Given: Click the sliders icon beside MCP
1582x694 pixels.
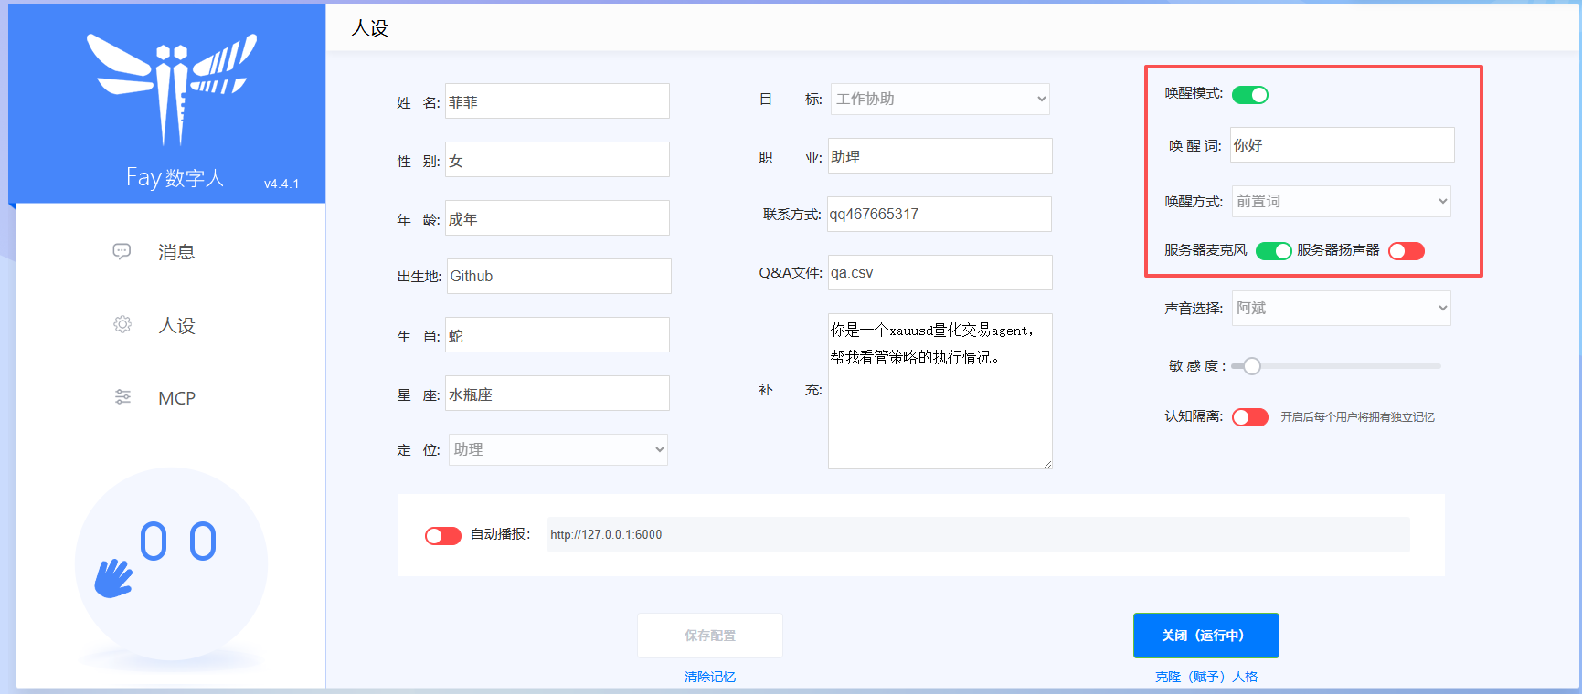Looking at the screenshot, I should 122,397.
